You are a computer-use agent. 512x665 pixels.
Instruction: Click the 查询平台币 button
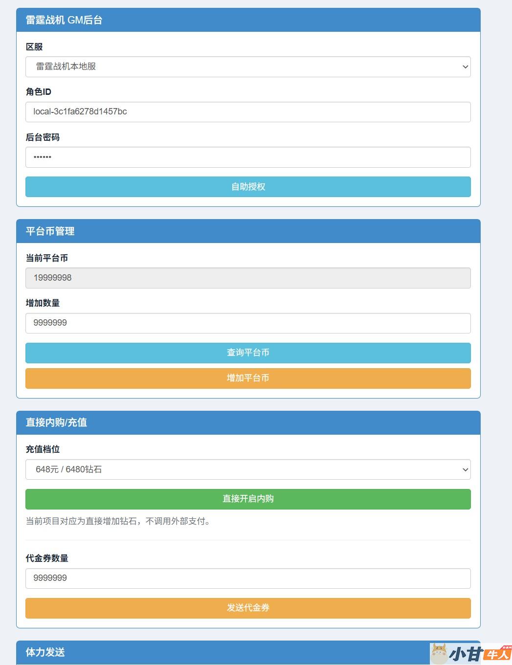click(x=248, y=353)
